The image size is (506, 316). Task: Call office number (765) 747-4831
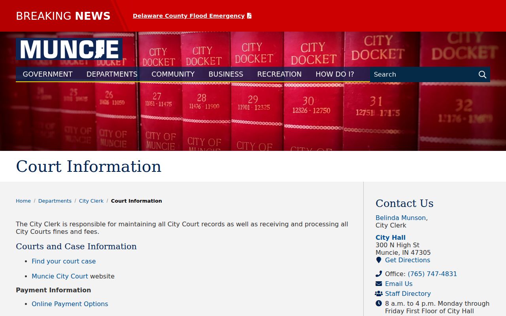coord(432,274)
